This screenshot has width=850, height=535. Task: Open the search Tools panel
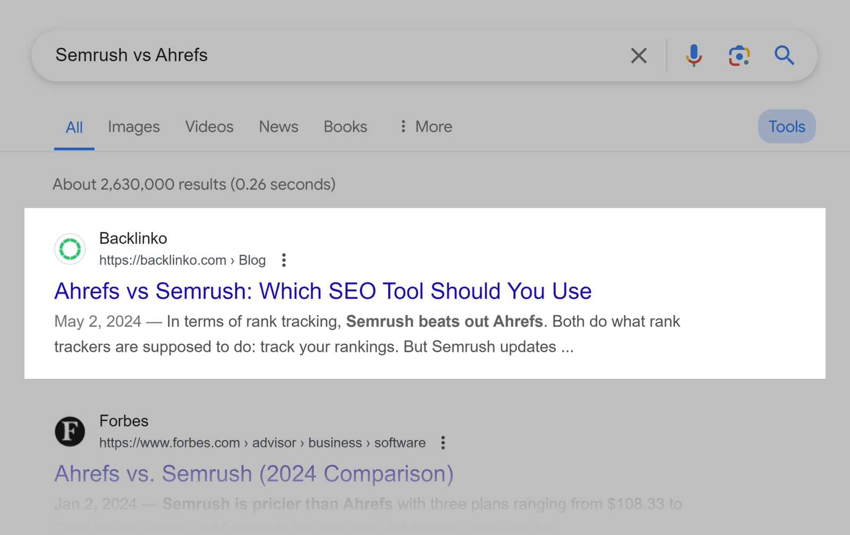786,126
